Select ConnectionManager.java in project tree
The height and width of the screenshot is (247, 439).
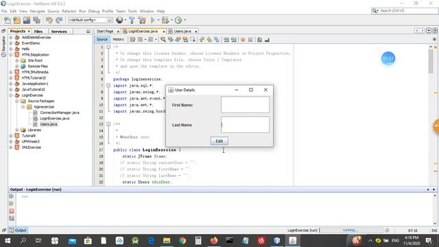(60, 113)
